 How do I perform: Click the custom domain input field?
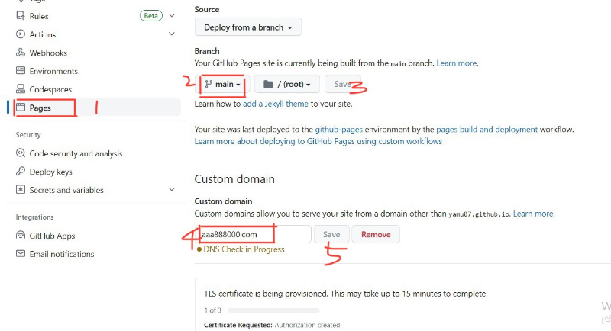(x=253, y=234)
